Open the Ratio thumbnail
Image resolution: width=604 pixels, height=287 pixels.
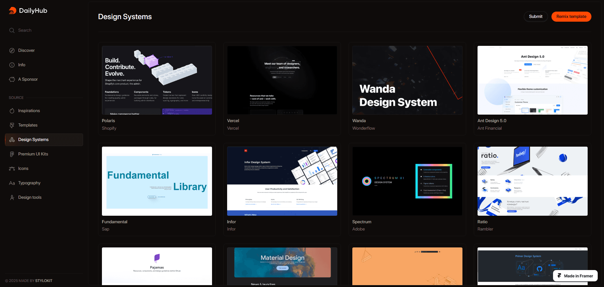(x=533, y=181)
